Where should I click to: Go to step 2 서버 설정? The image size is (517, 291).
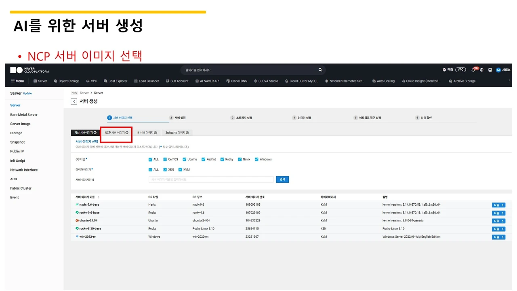pos(177,118)
